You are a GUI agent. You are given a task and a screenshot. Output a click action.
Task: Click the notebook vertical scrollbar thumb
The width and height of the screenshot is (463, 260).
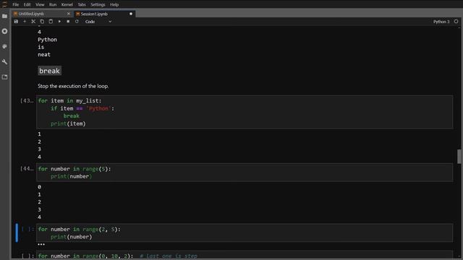(x=459, y=156)
